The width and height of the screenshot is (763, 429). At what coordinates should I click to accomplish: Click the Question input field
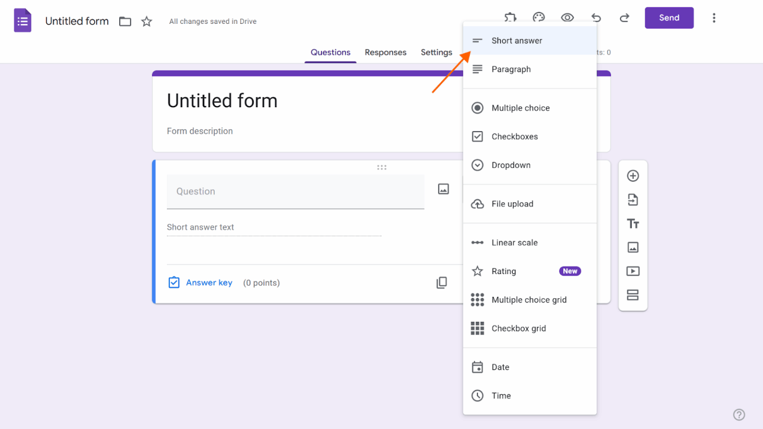296,192
